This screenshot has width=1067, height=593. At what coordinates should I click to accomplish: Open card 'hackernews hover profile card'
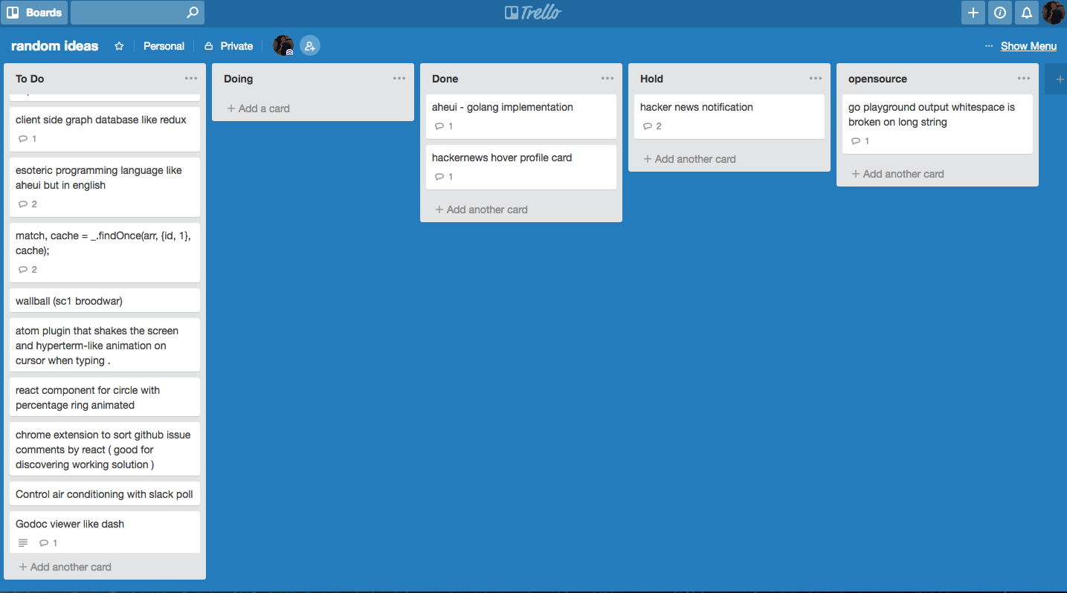(x=521, y=167)
